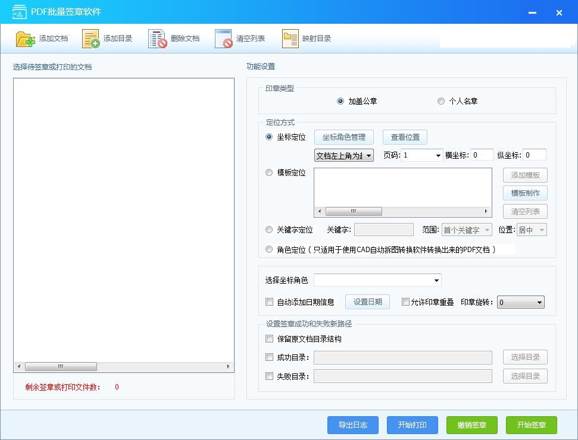Click the app logo in title bar
The height and width of the screenshot is (440, 578).
click(20, 12)
